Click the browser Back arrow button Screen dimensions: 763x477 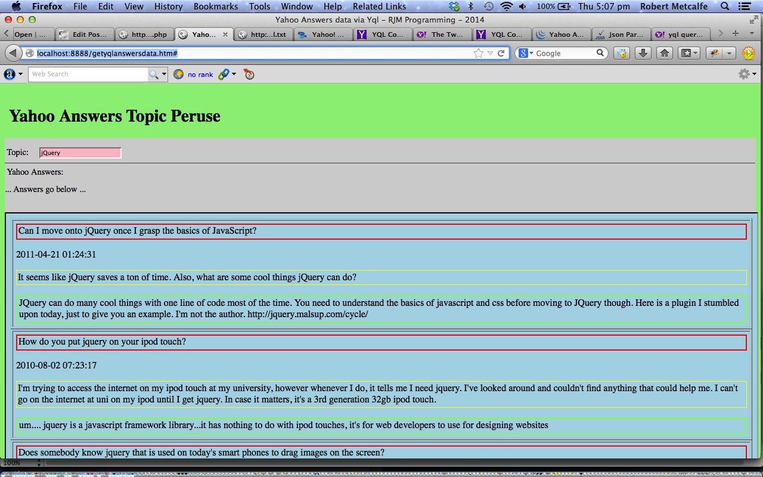click(x=13, y=53)
